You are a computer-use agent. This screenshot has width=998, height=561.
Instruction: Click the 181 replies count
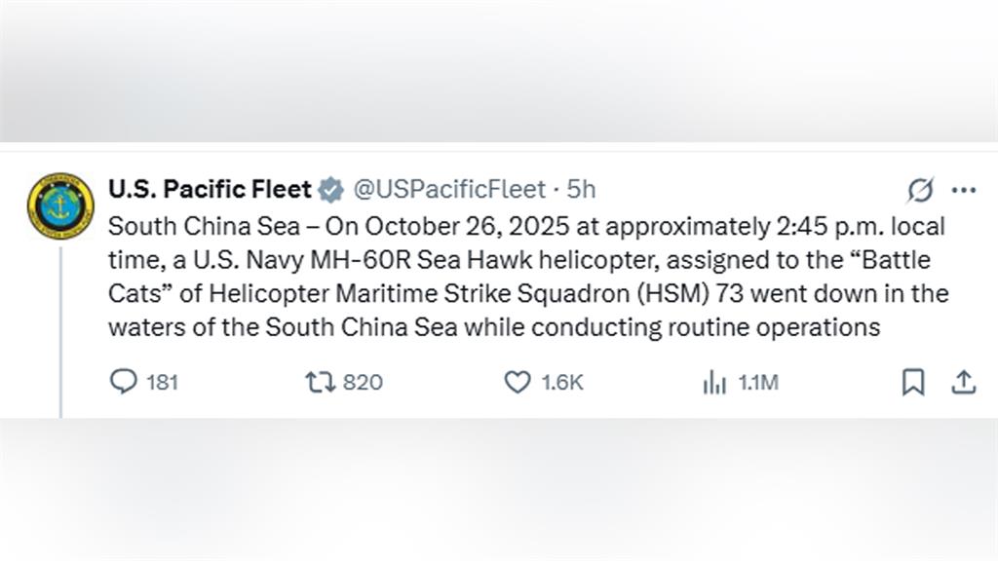pyautogui.click(x=162, y=383)
